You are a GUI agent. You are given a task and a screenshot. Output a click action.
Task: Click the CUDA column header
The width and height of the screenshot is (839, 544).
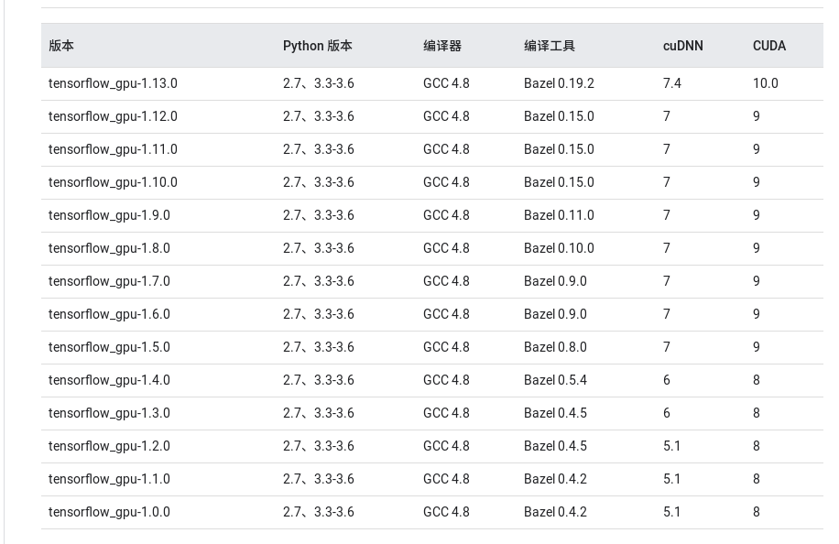pos(768,46)
